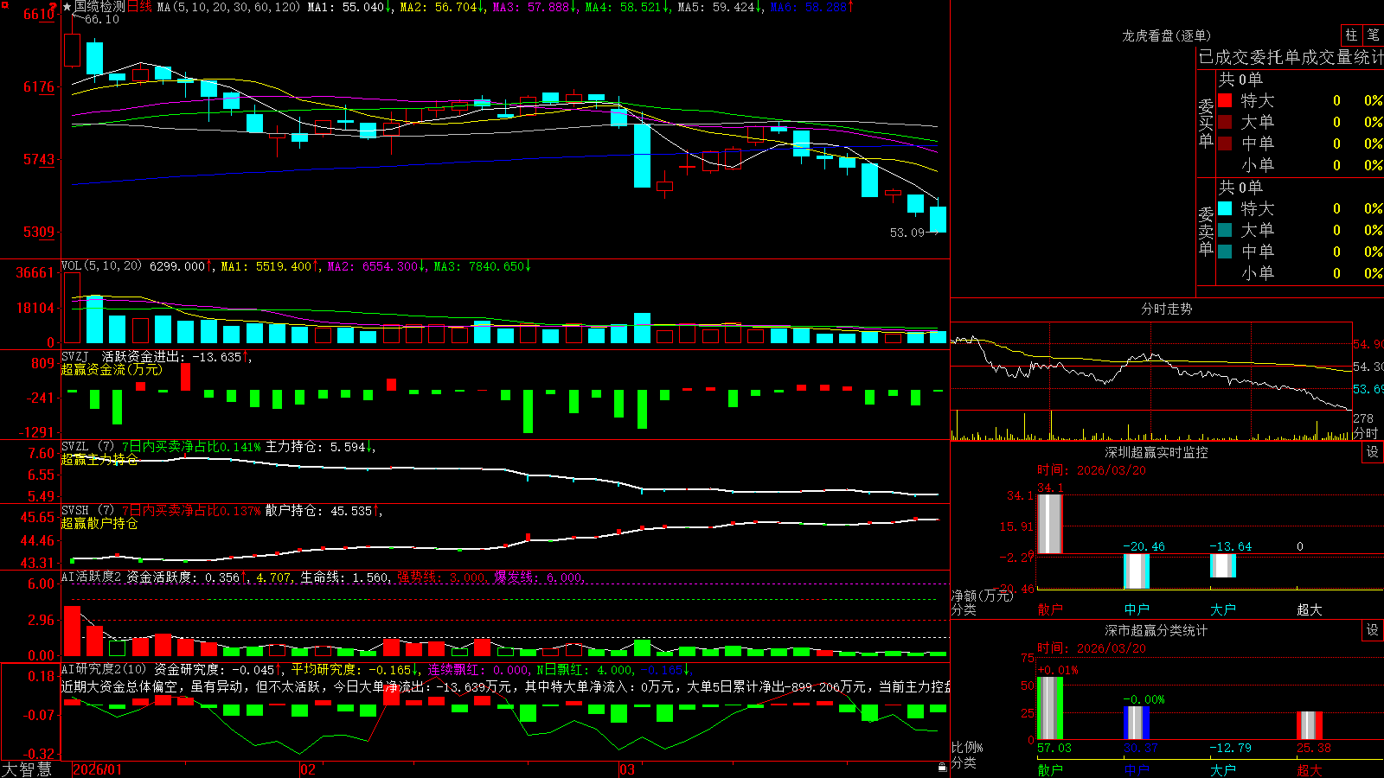Select 超大 category in 深圳超赢实时监控
This screenshot has height=778, width=1384.
click(x=1309, y=609)
